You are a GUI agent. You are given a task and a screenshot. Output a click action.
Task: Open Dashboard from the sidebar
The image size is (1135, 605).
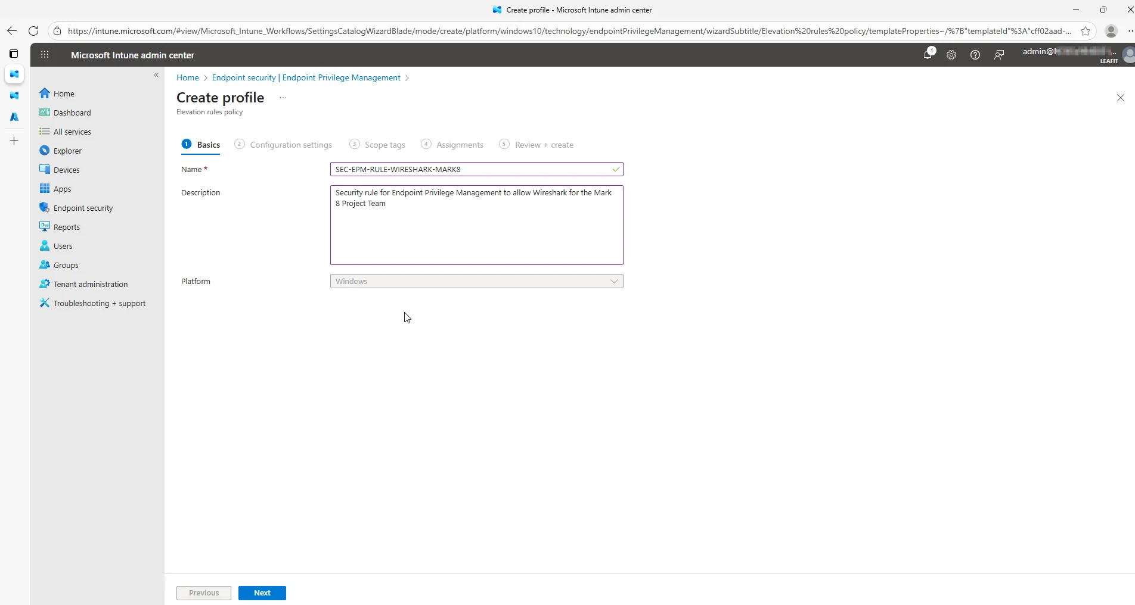click(65, 113)
